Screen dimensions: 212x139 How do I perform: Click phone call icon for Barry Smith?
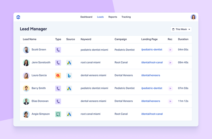click(x=58, y=89)
